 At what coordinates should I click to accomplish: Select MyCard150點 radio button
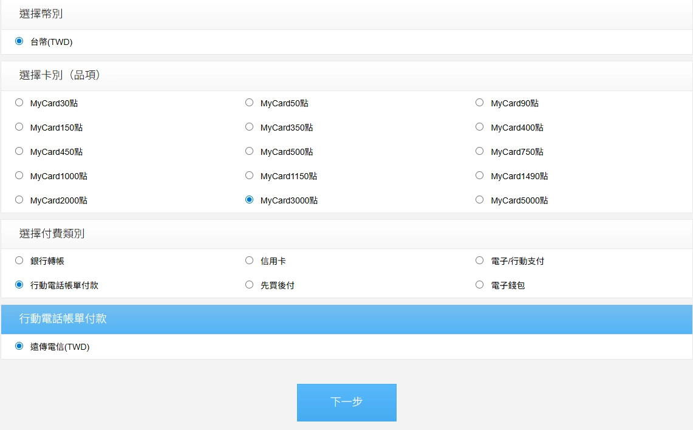(19, 127)
